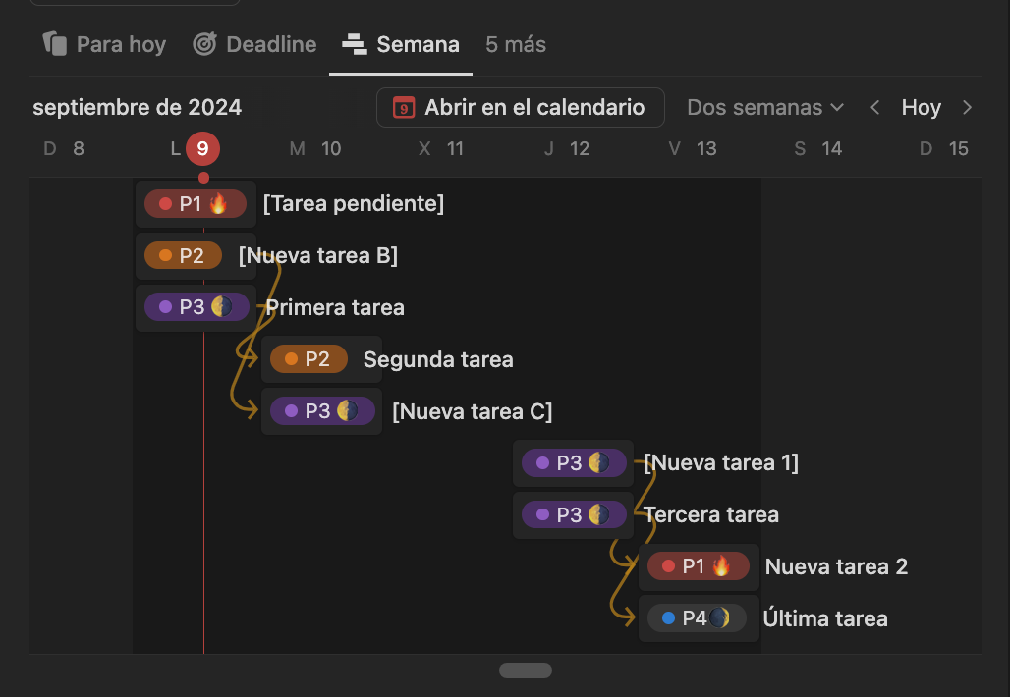Click the right chevron to view next period
The width and height of the screenshot is (1010, 697).
[968, 108]
